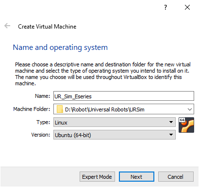Switch to Expert Mode

(97, 177)
